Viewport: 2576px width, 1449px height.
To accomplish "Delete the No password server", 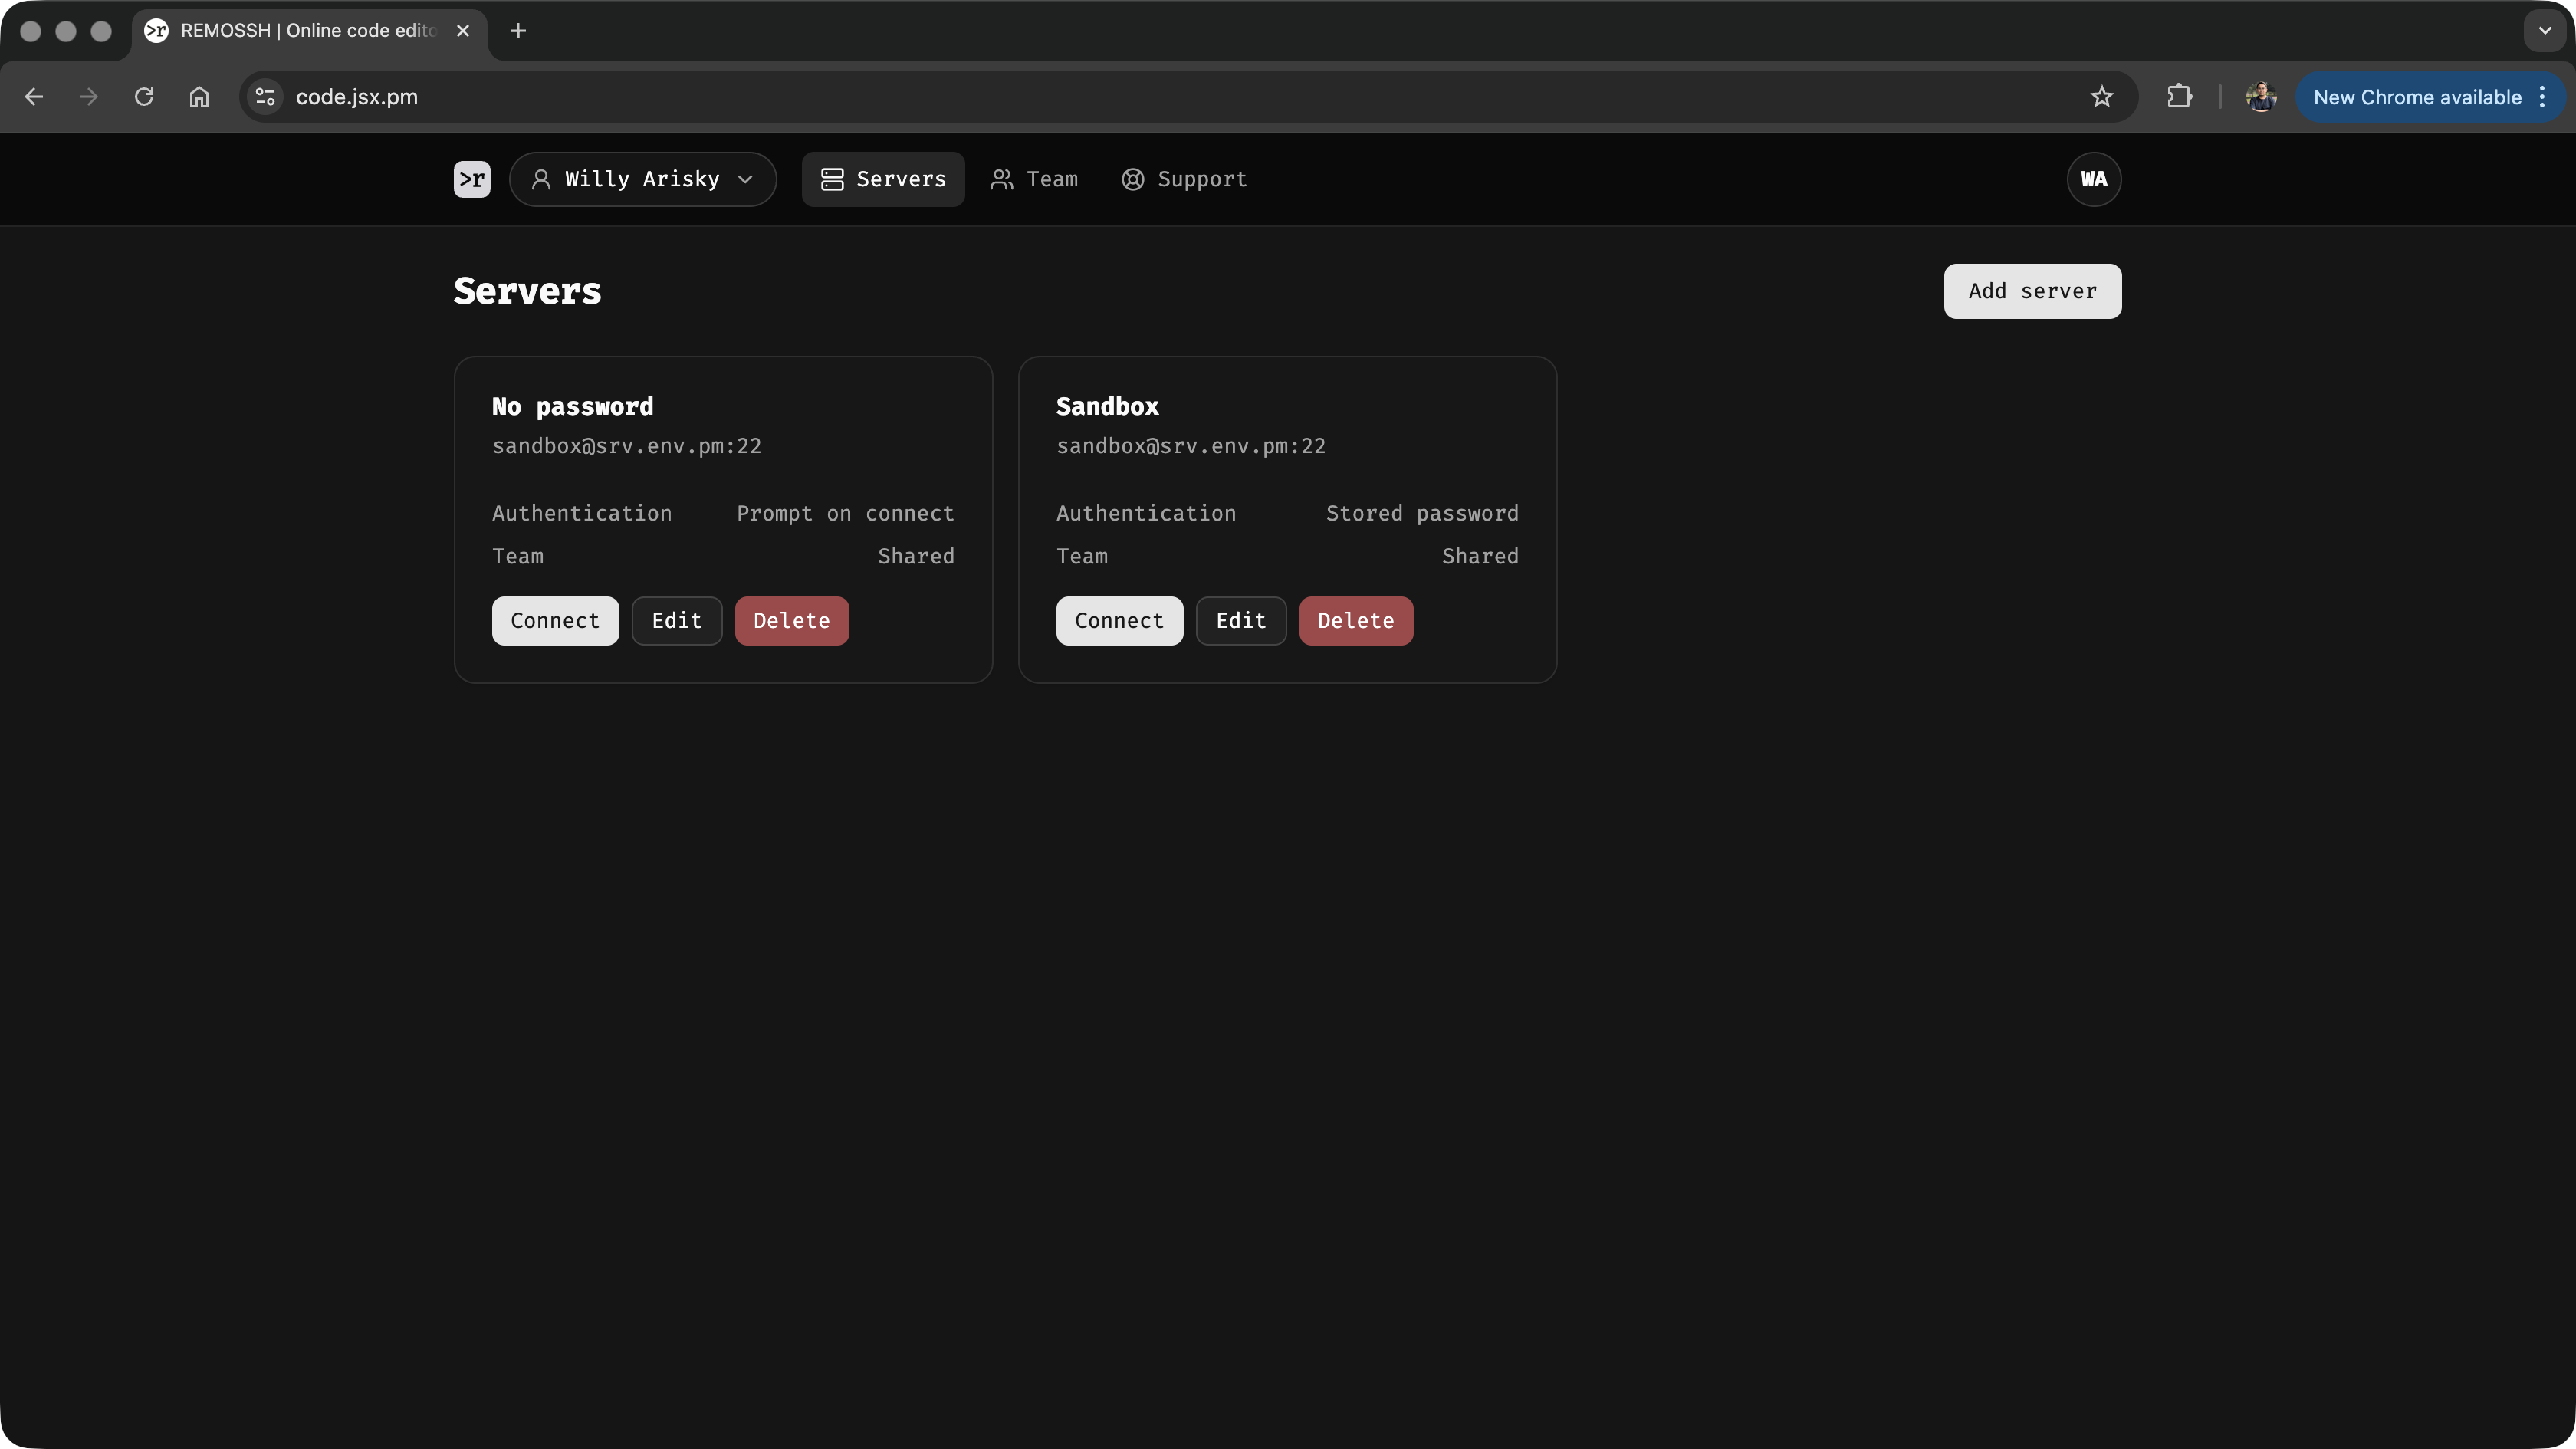I will point(791,620).
